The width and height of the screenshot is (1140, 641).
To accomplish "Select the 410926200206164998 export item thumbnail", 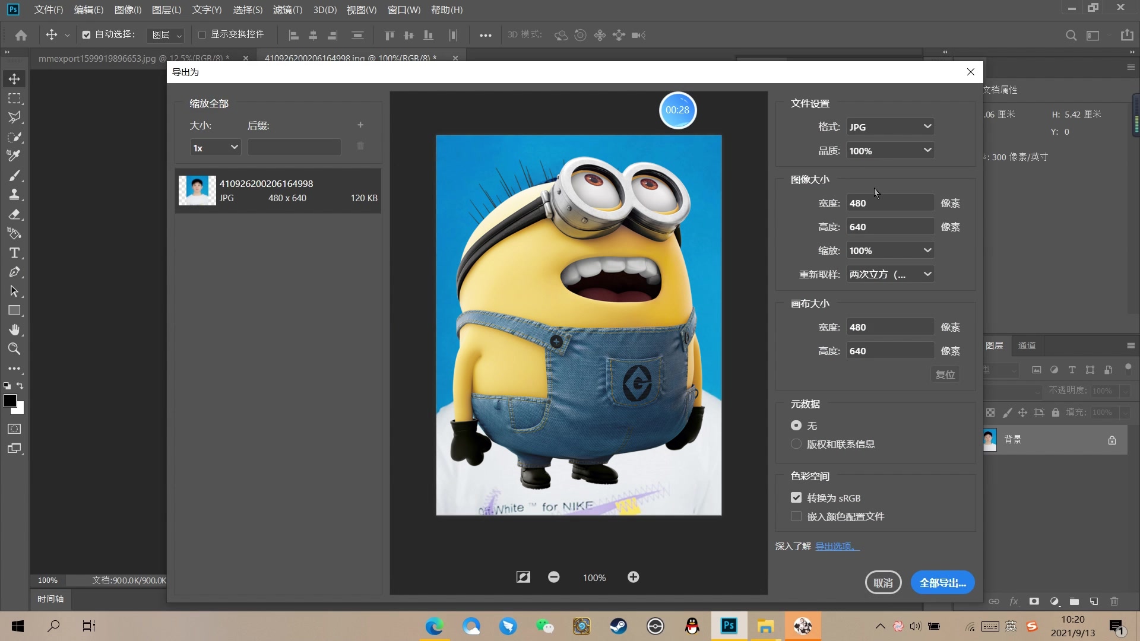I will pyautogui.click(x=197, y=191).
